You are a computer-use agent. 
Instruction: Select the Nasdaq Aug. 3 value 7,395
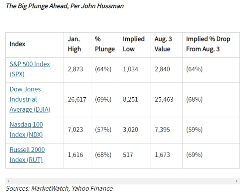tap(162, 130)
